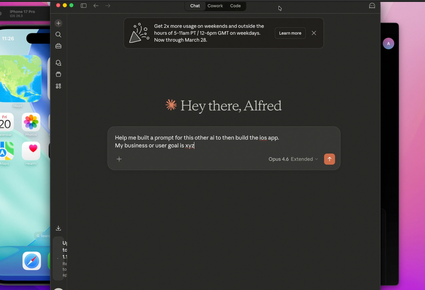Click the "iPhone 17 Pro" simulator title
The image size is (425, 290).
tap(22, 12)
